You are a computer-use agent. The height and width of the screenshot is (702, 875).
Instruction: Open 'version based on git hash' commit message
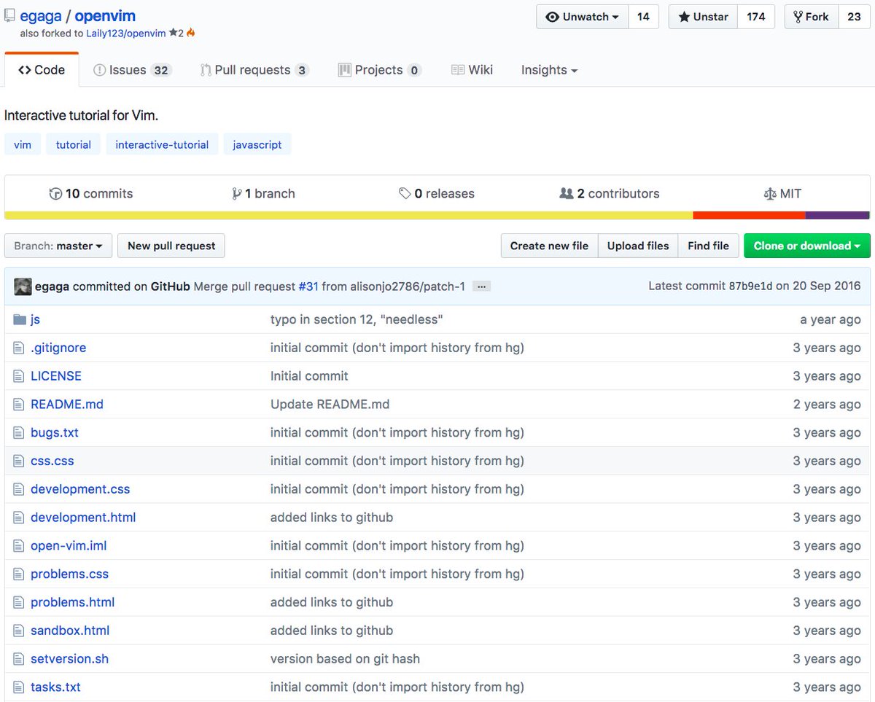(x=345, y=659)
